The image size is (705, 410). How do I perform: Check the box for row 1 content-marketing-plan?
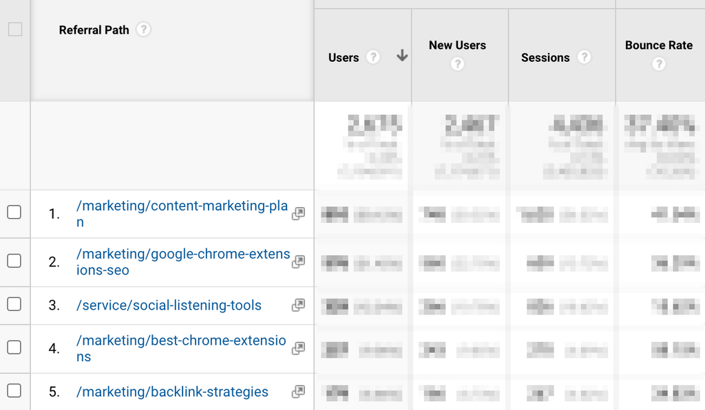coord(14,213)
